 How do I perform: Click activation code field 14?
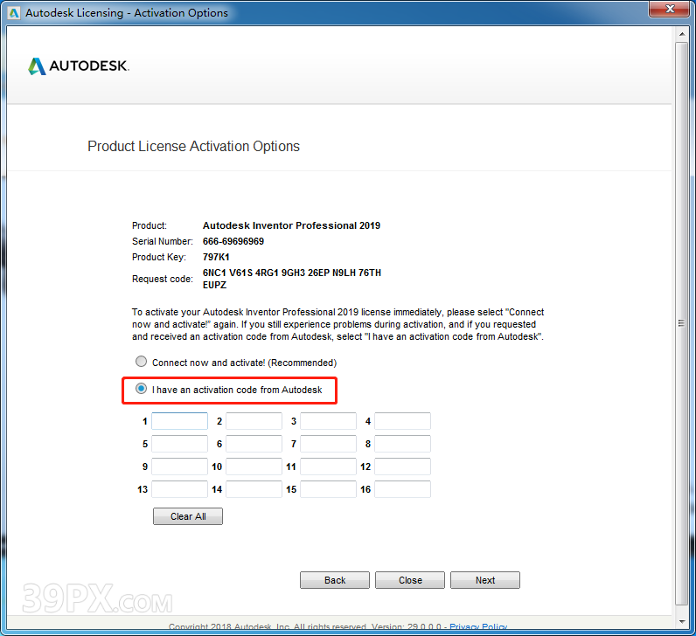pyautogui.click(x=254, y=489)
